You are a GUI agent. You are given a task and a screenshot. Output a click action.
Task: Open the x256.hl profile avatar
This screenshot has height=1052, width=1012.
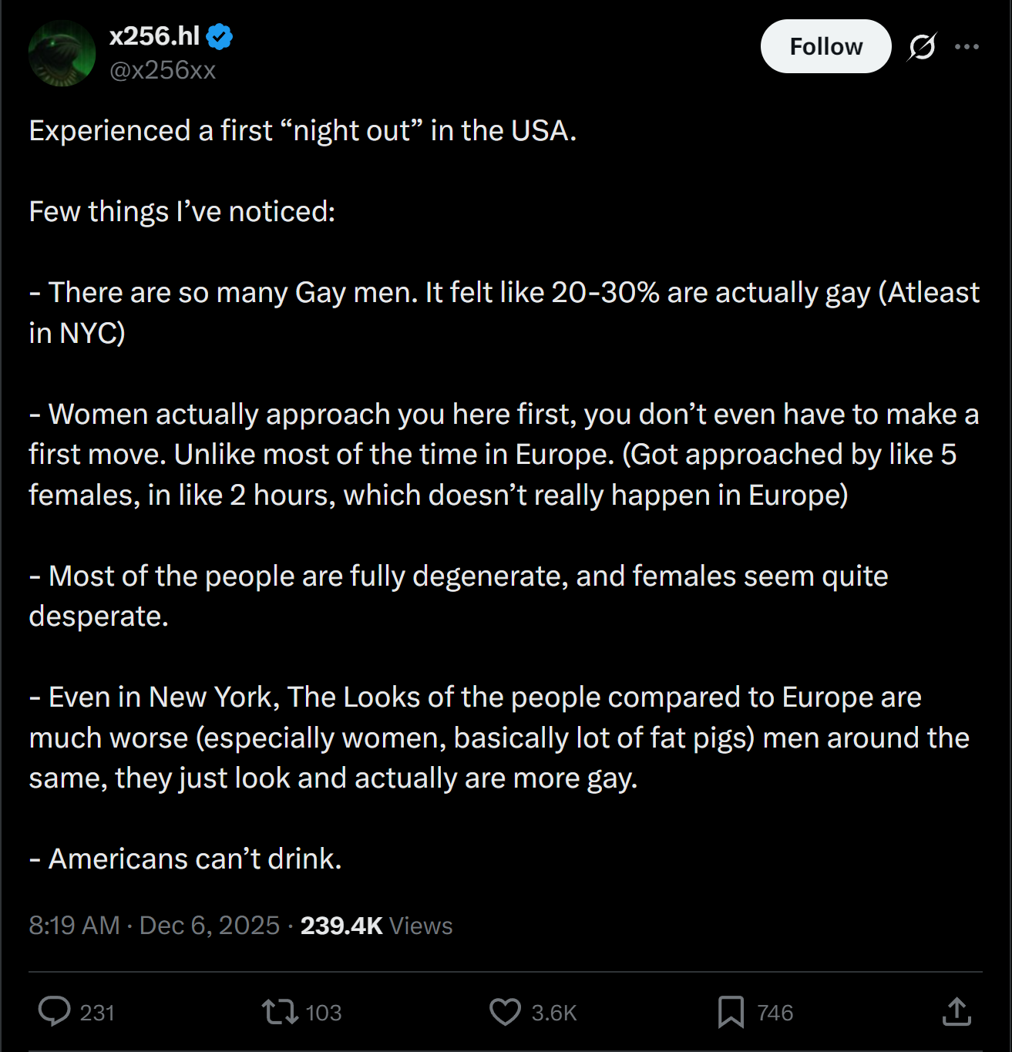(x=62, y=53)
